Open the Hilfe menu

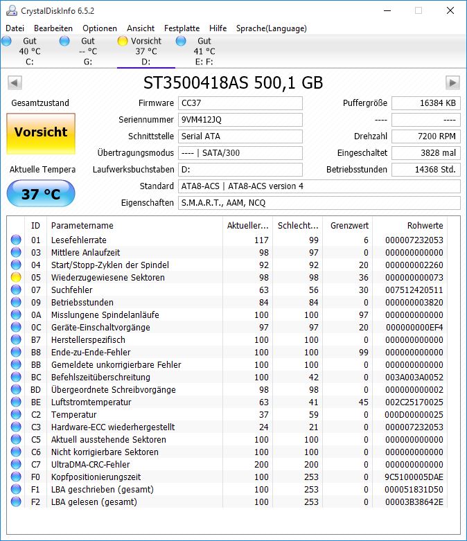pos(218,28)
